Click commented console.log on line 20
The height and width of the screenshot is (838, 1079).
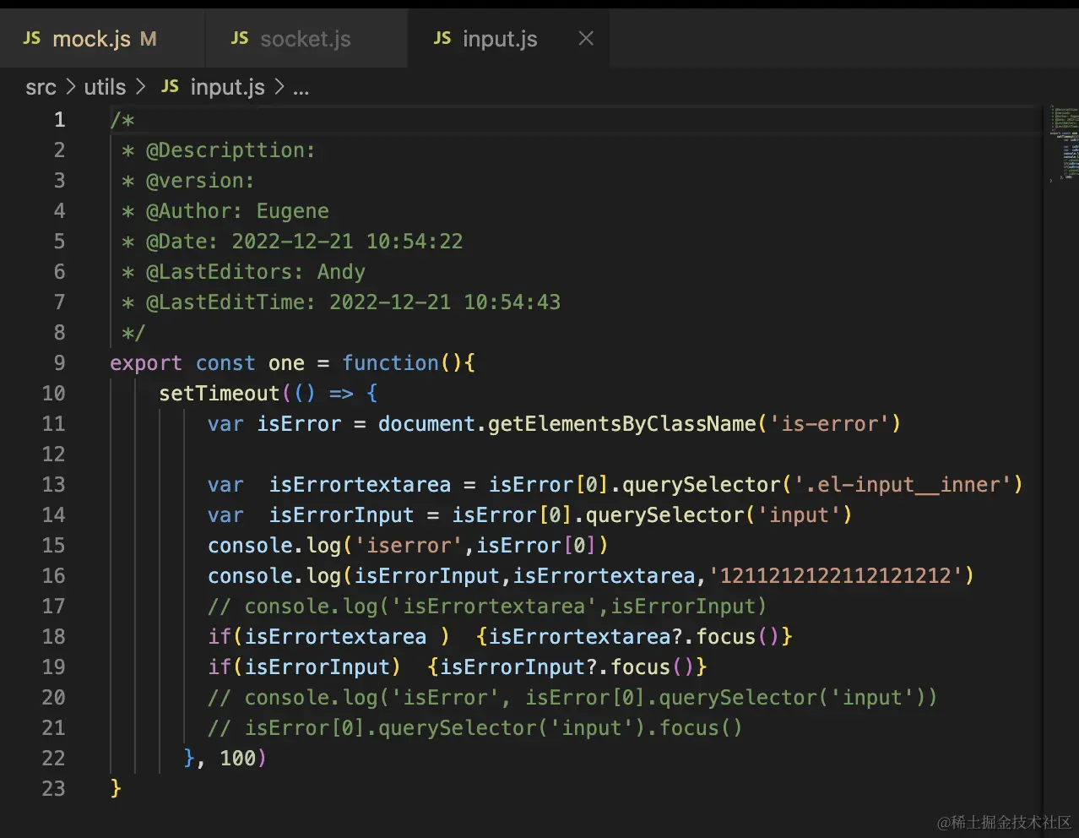(x=572, y=698)
